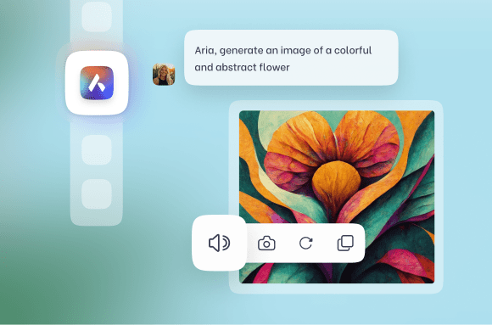Viewport: 492px width, 325px height.
Task: Click the user avatar photo
Action: 164,74
